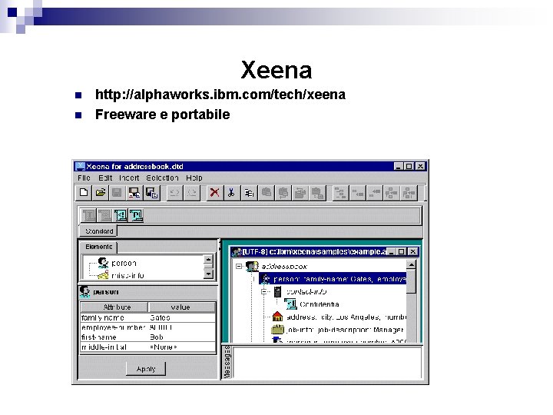Click the 'first-name' attribute cell
553x415 pixels.
pos(114,337)
